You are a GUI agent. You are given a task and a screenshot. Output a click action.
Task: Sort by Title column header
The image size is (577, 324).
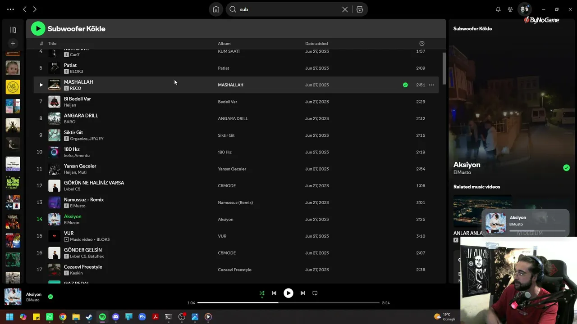point(52,44)
